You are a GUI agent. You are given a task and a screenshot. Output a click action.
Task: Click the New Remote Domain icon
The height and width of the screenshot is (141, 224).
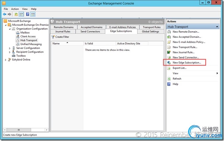(x=169, y=32)
